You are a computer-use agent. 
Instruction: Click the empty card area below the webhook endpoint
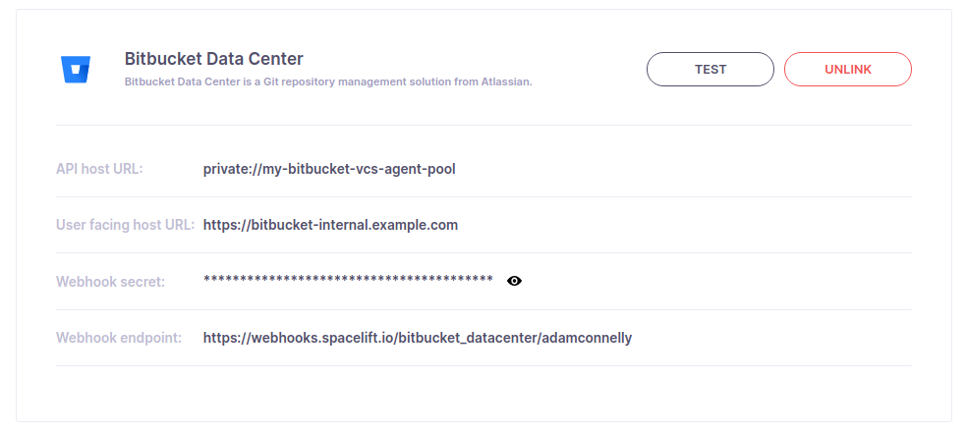(483, 393)
